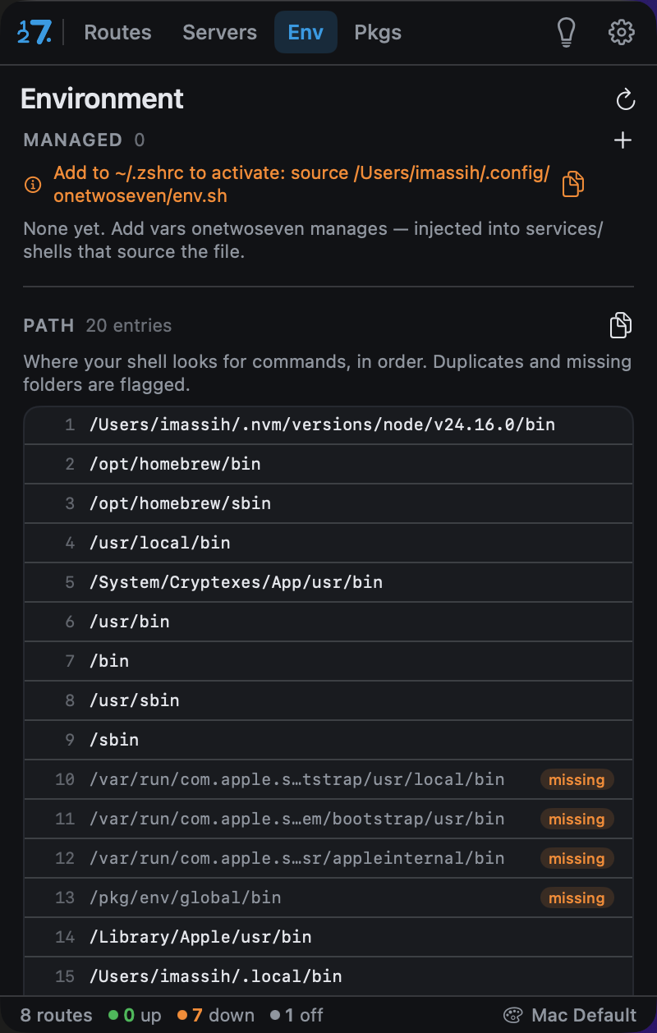Image resolution: width=657 pixels, height=1033 pixels.
Task: Refresh the Environment with reload icon
Action: point(625,99)
